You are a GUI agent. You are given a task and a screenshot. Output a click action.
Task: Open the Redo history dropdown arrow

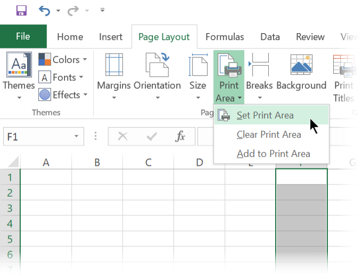87,11
